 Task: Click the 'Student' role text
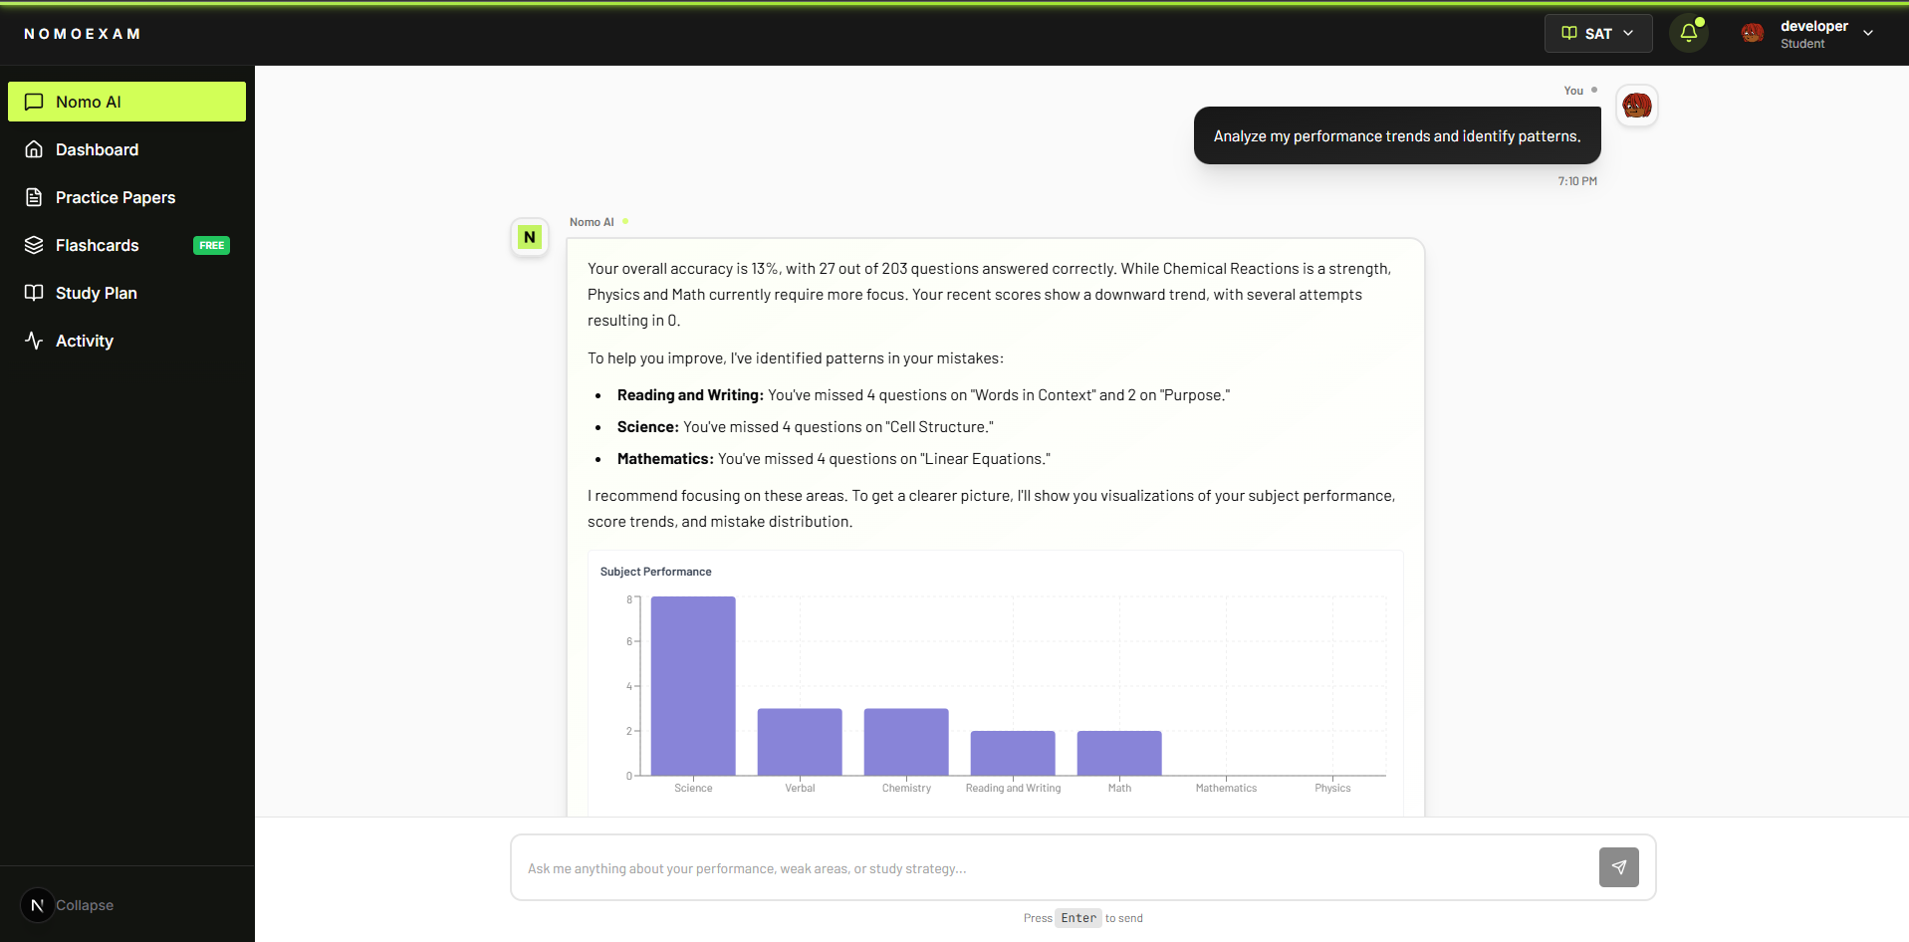click(x=1802, y=44)
